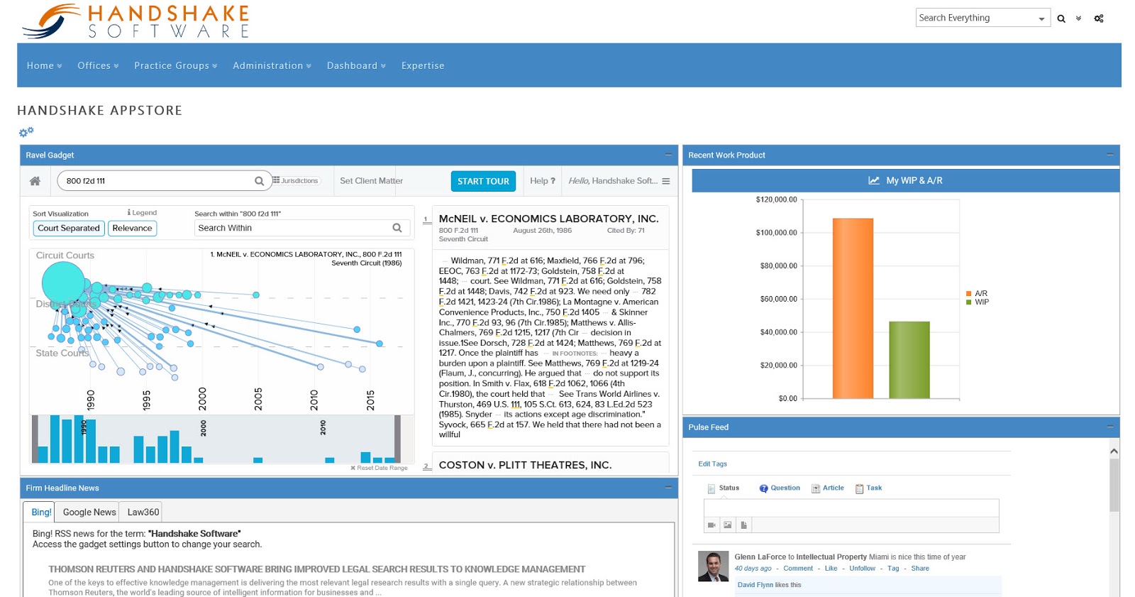Click the Pulse Feed scrollbar up arrow
Screen dimensions: 1135x597
point(1114,451)
